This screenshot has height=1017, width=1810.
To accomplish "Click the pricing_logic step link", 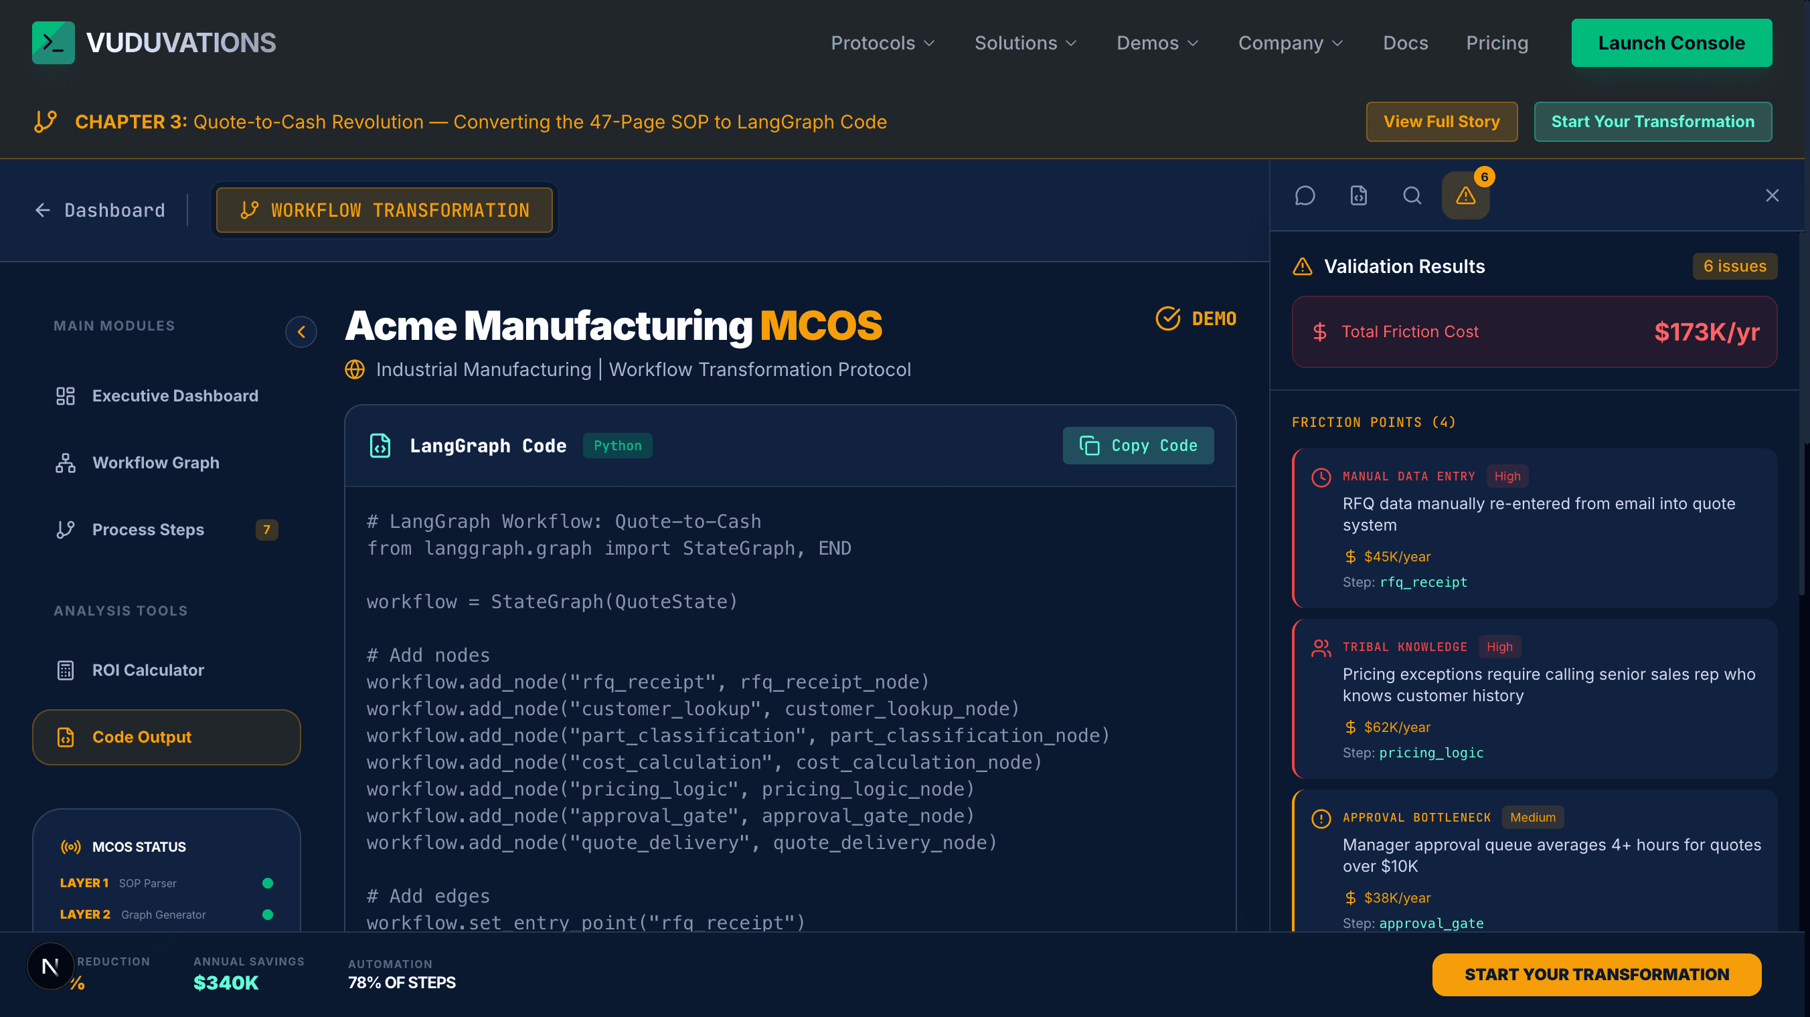I will [x=1431, y=753].
